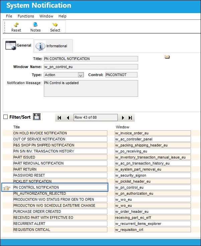
Task: Select PART ISSUED row
Action: [60, 157]
